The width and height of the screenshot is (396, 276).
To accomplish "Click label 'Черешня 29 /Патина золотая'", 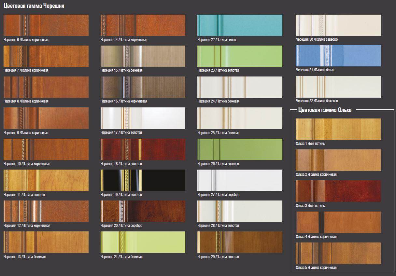I will coord(218,257).
